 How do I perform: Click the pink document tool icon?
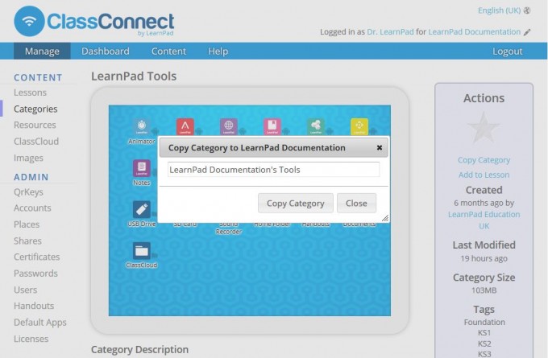(x=272, y=126)
